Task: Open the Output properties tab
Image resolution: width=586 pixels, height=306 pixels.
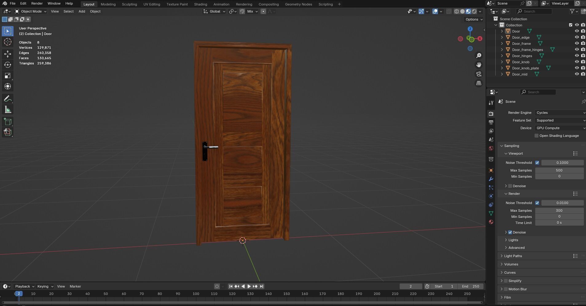Action: point(491,122)
